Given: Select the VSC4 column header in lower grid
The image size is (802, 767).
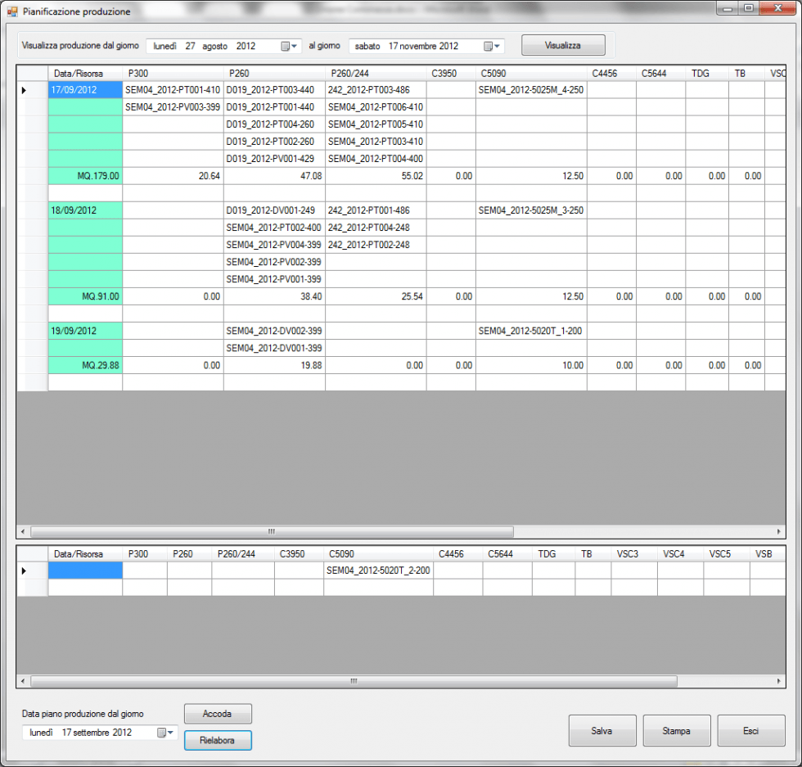Looking at the screenshot, I should pos(679,554).
